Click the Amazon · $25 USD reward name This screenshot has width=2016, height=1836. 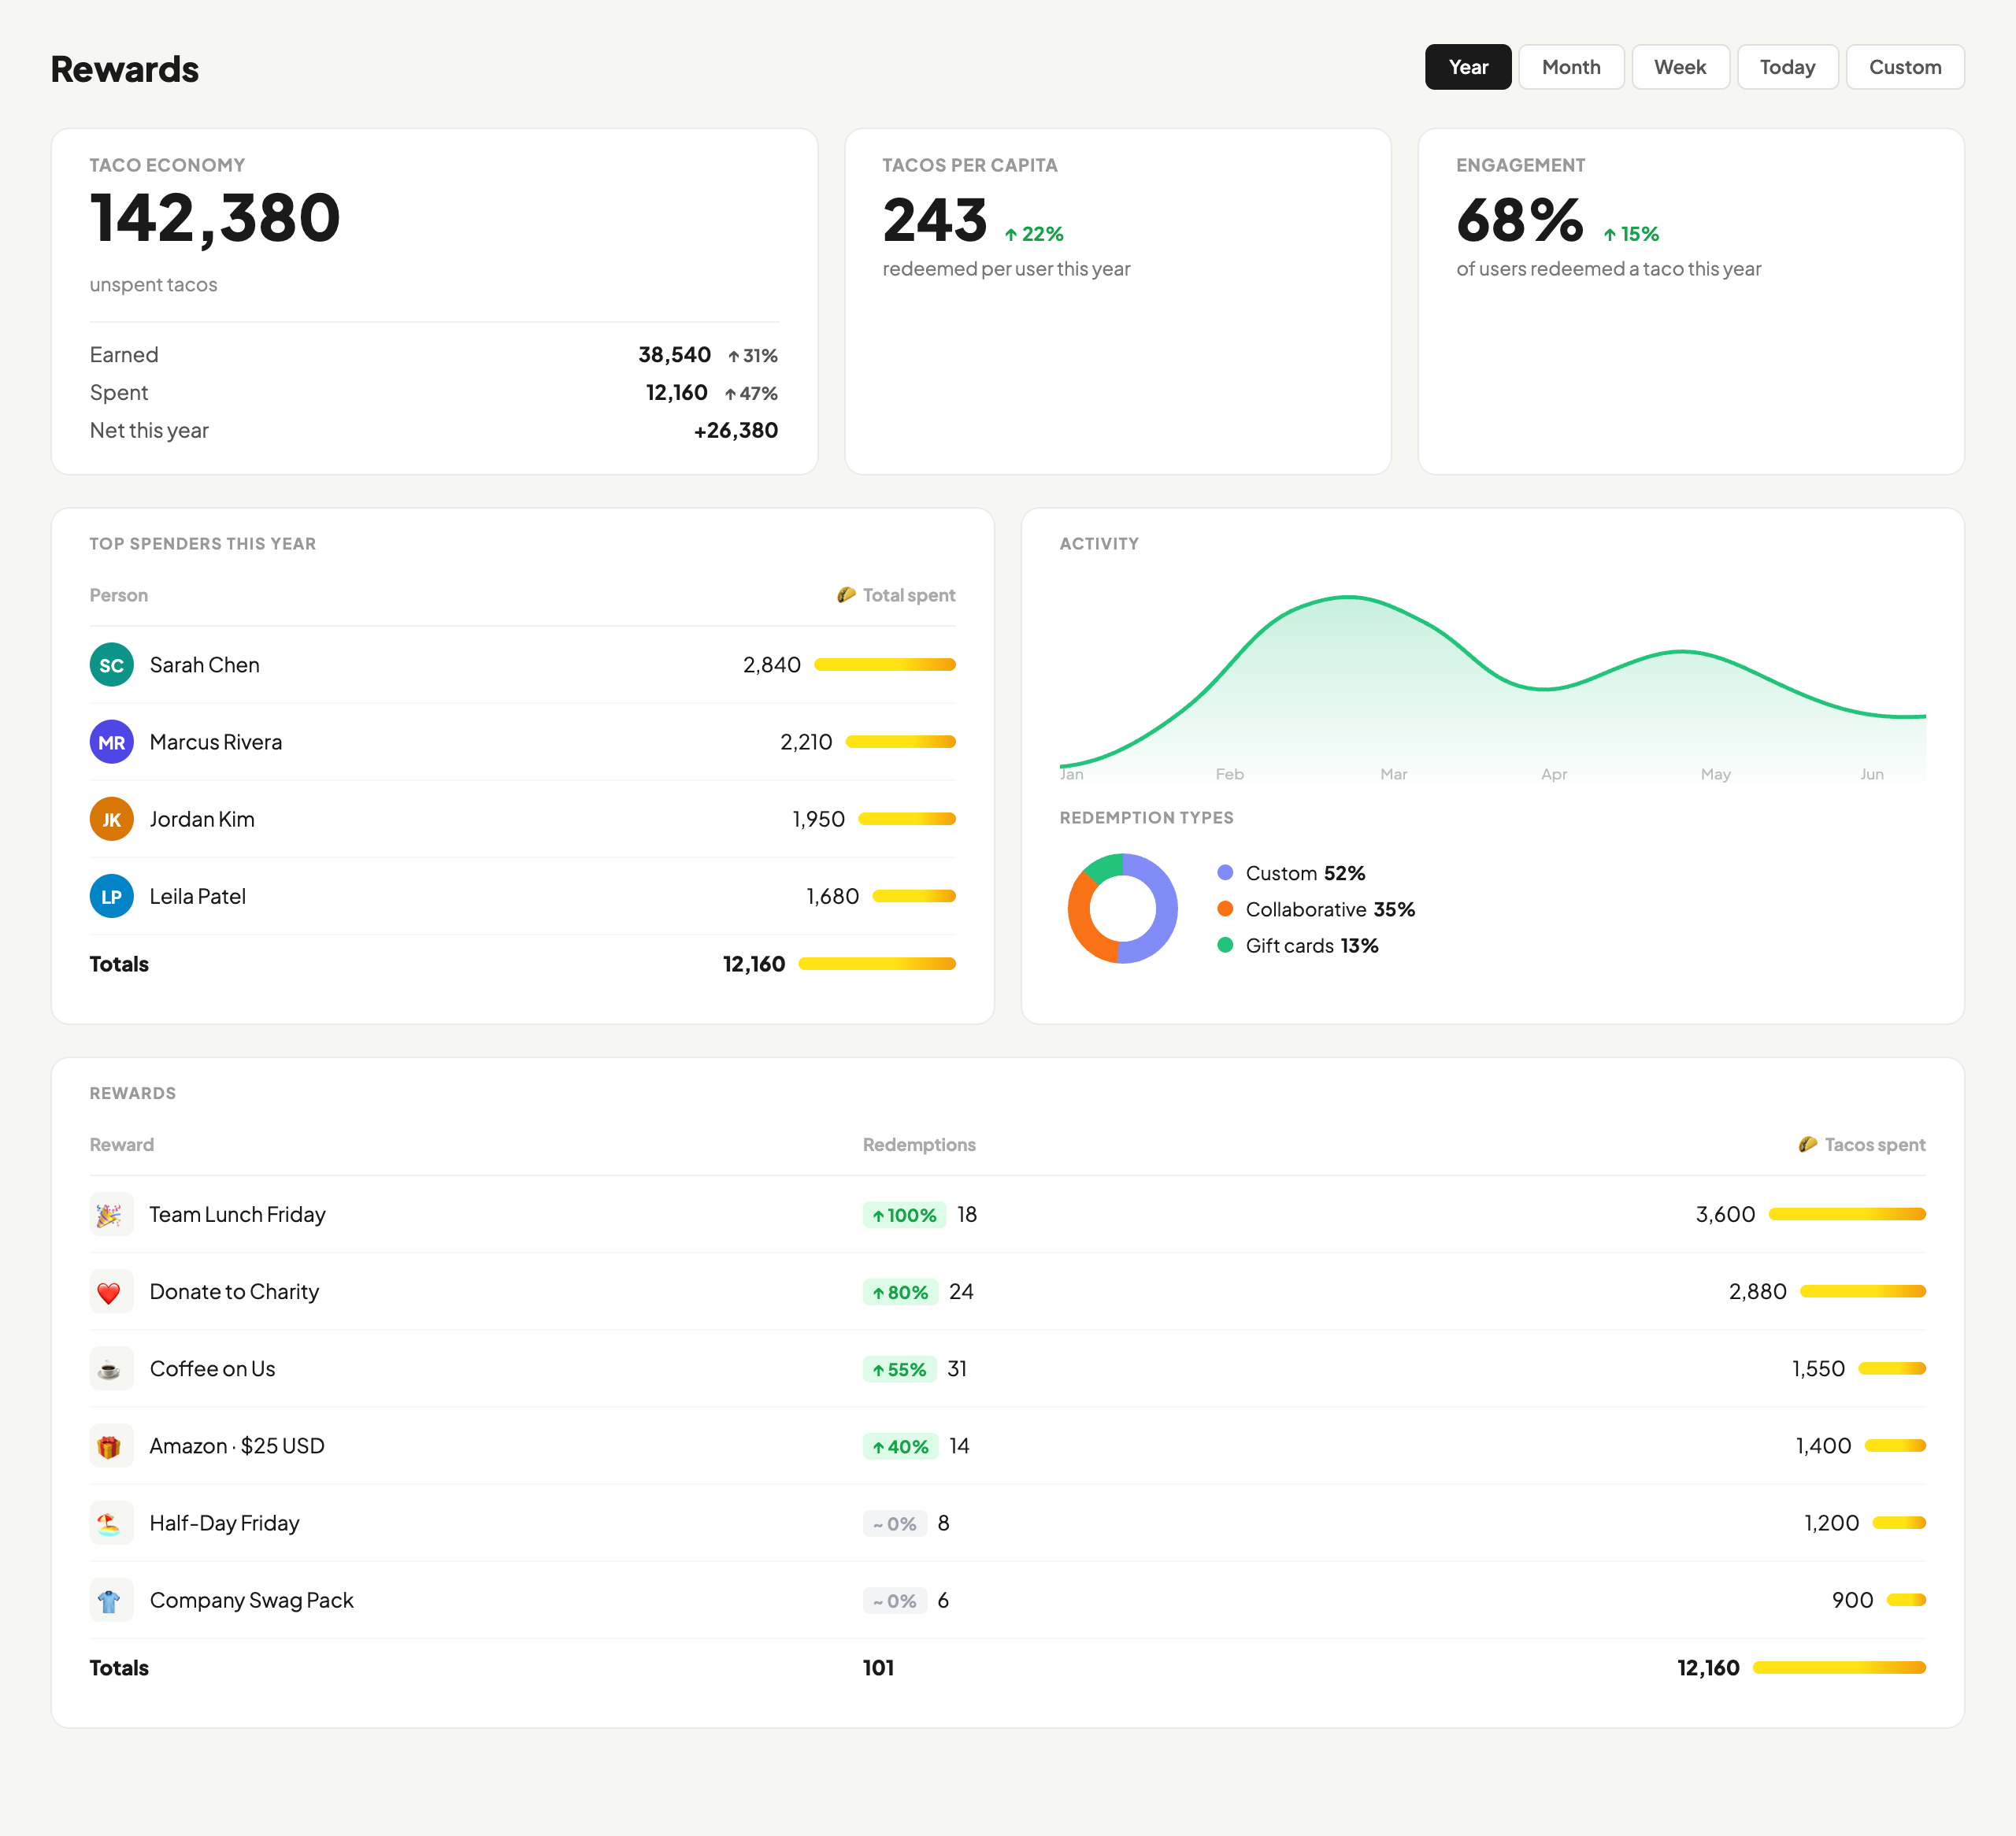237,1446
